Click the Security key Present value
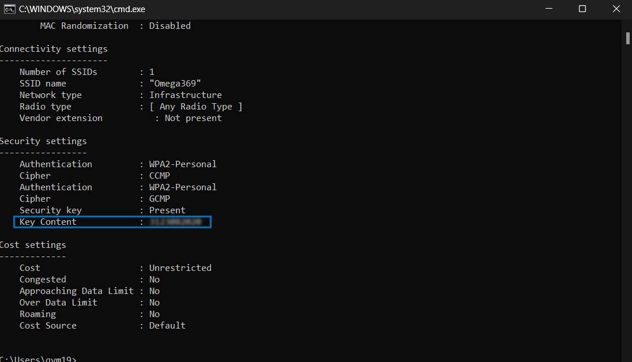The image size is (632, 362). (167, 210)
